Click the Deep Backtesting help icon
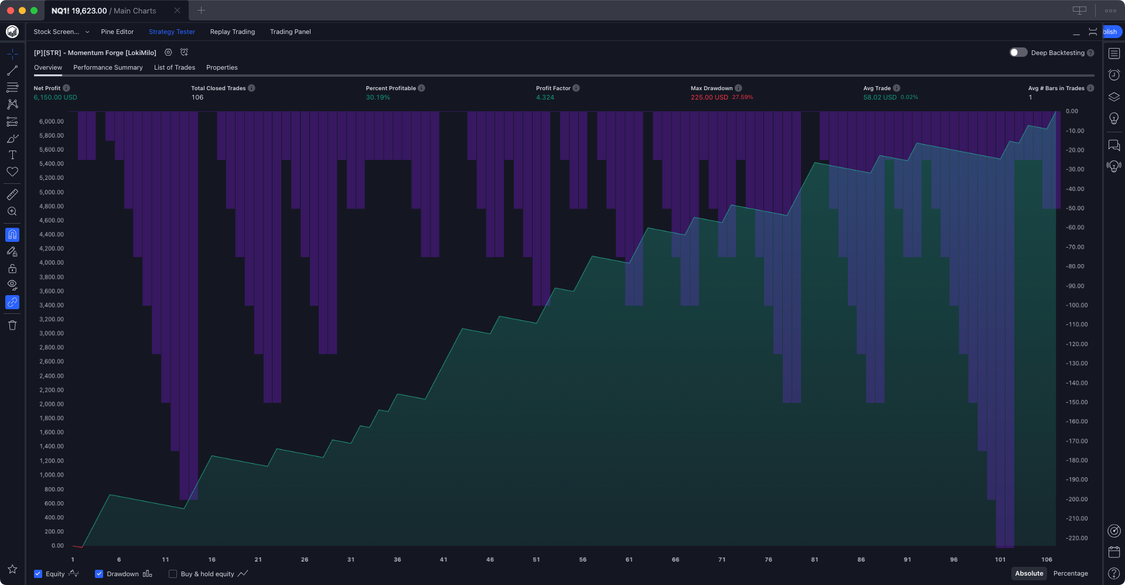This screenshot has width=1125, height=585. [x=1090, y=53]
